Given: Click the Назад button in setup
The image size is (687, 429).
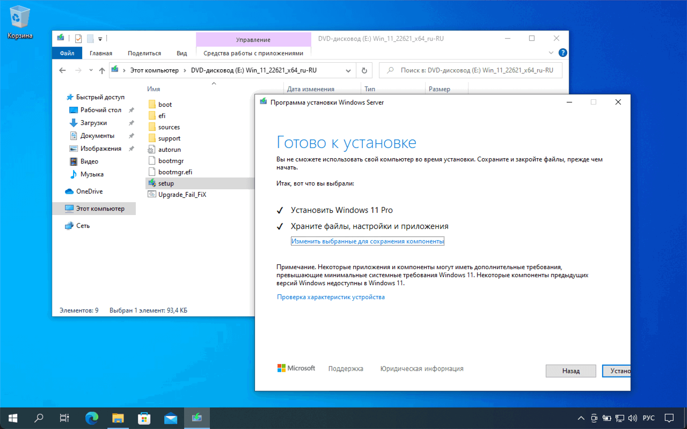Looking at the screenshot, I should click(571, 371).
